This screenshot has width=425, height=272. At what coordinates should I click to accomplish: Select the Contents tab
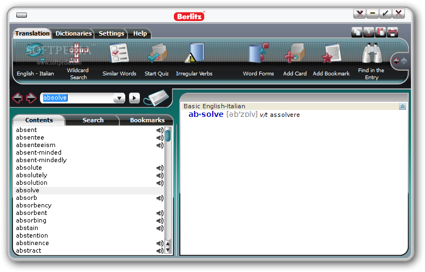(x=39, y=120)
